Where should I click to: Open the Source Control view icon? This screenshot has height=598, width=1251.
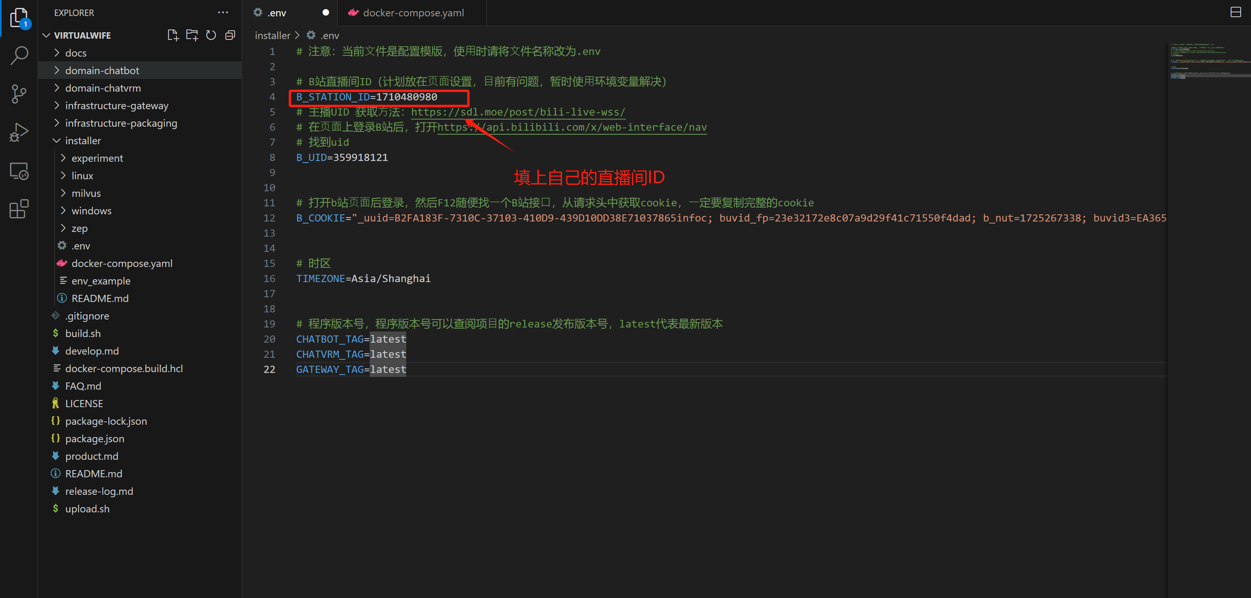coord(19,94)
